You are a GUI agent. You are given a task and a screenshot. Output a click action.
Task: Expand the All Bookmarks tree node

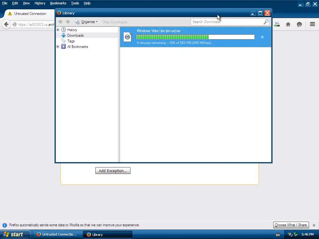pos(58,47)
